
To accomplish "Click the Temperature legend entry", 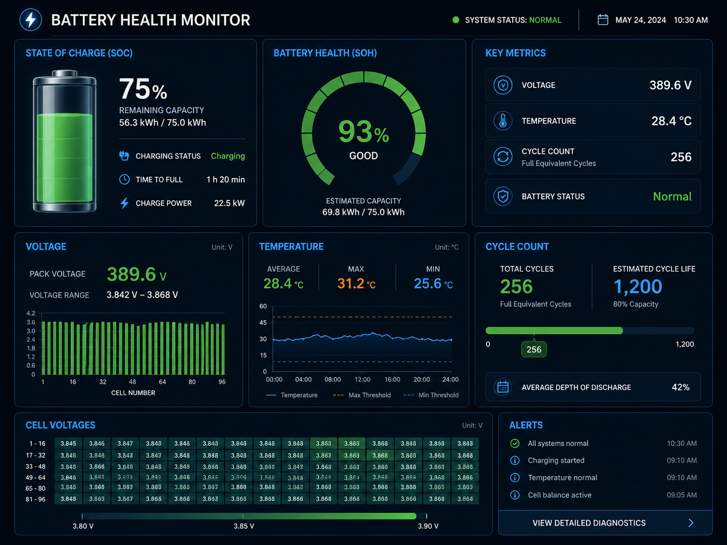I will click(292, 395).
